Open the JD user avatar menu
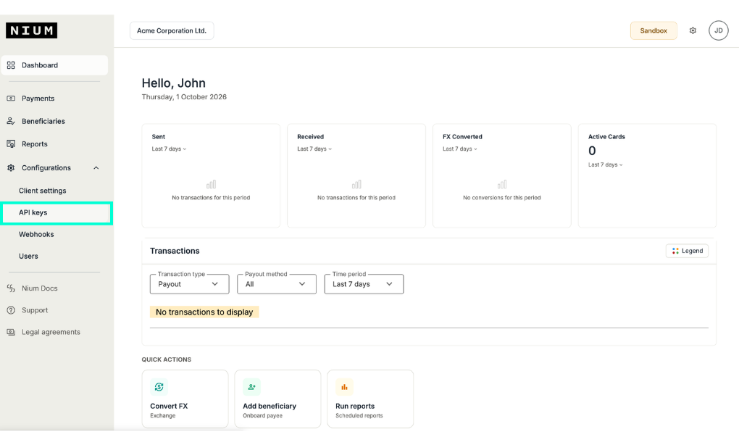Screen dimensions: 739x445 [718, 30]
